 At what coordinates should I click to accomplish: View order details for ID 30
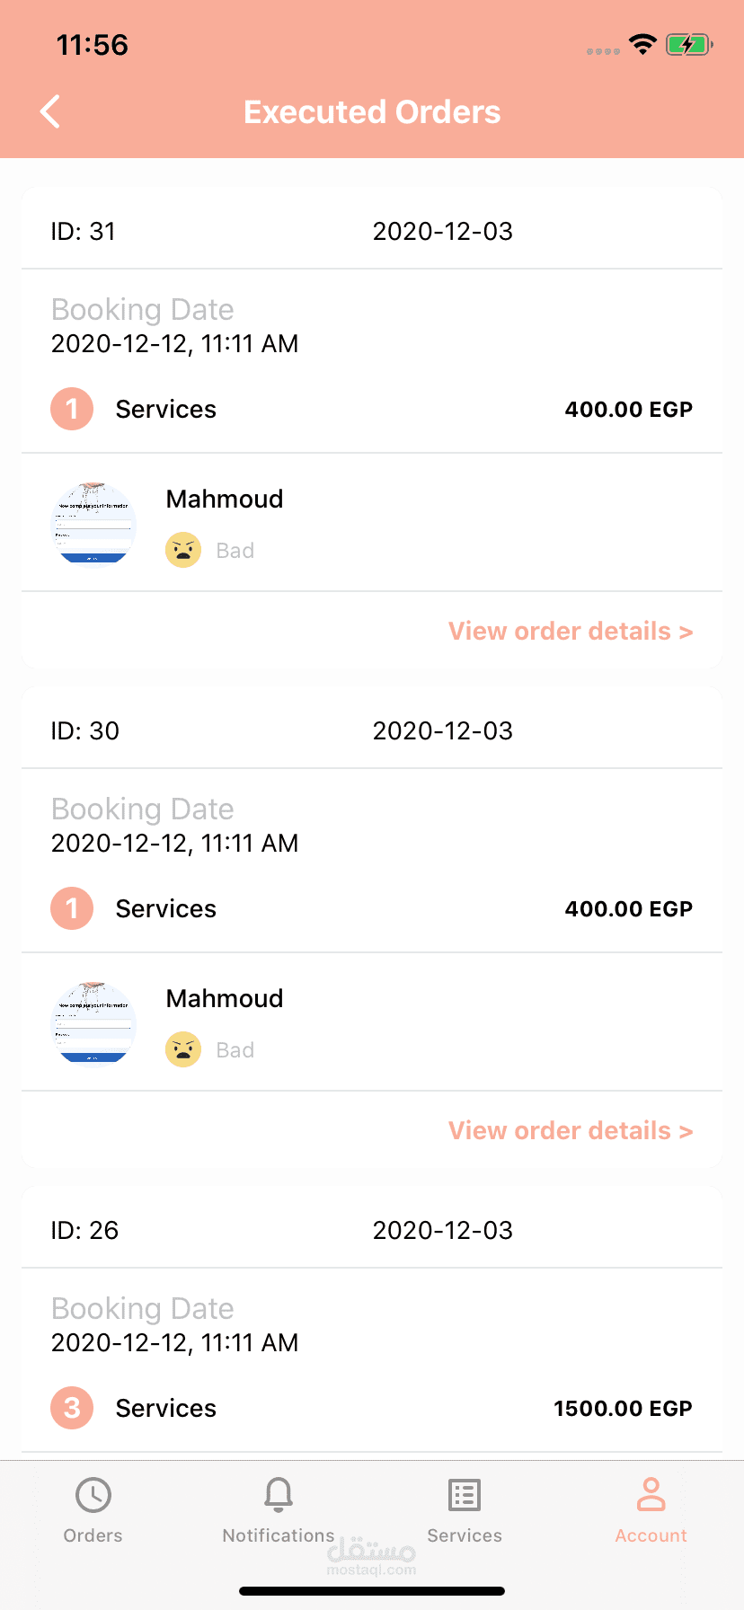pyautogui.click(x=571, y=1130)
